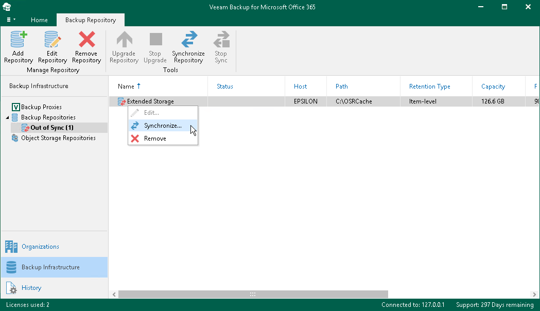The height and width of the screenshot is (311, 540).
Task: Click the Remove Repository red X icon
Action: click(86, 39)
